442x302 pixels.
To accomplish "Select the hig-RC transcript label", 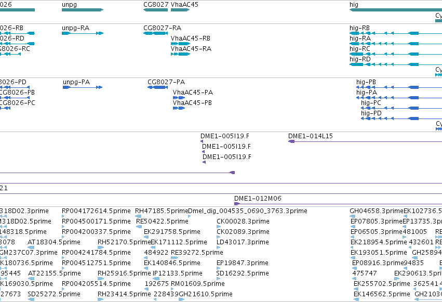I will pyautogui.click(x=360, y=49).
